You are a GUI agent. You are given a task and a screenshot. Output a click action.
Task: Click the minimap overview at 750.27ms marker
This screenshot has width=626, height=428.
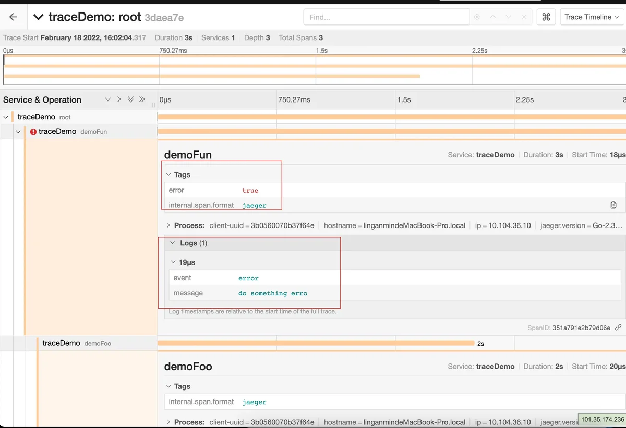coord(160,70)
